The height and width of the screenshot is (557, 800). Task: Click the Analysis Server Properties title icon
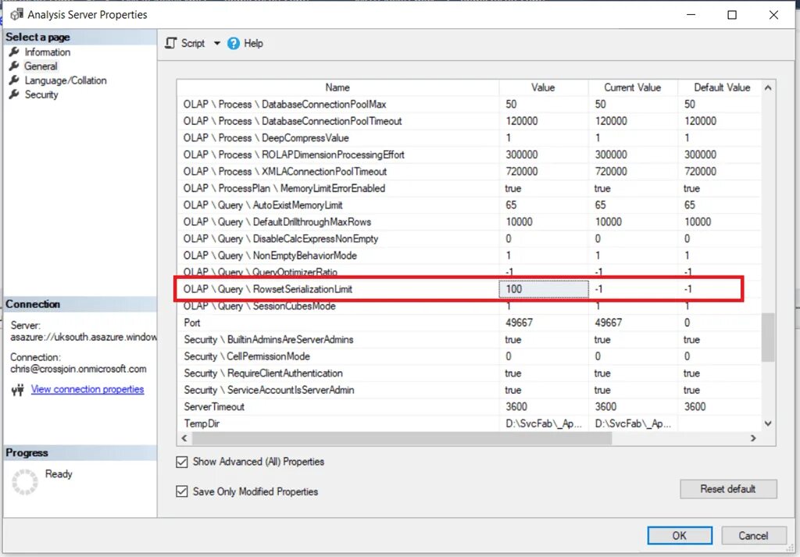[x=17, y=14]
